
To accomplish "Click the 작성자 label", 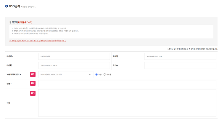I will (10, 56).
